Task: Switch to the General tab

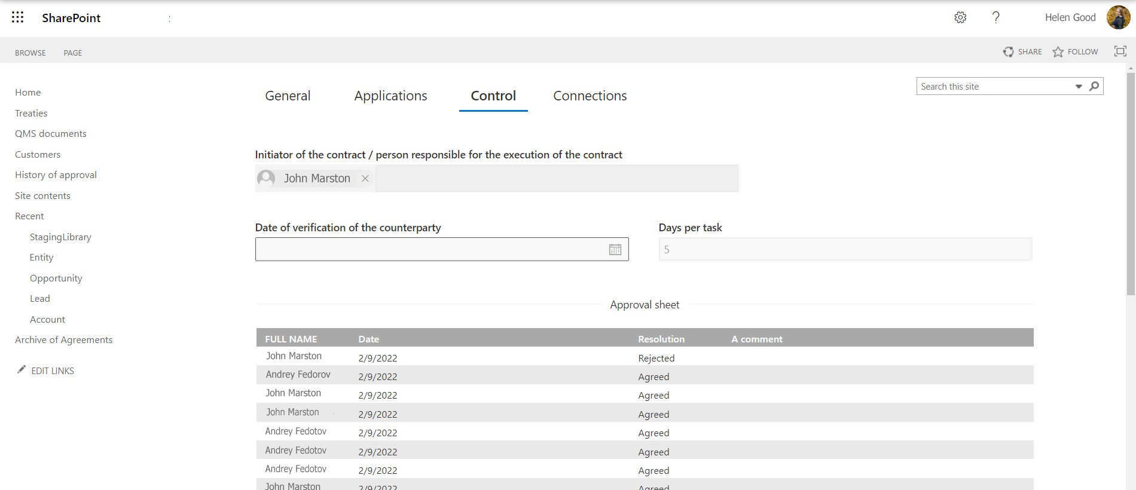Action: point(288,96)
